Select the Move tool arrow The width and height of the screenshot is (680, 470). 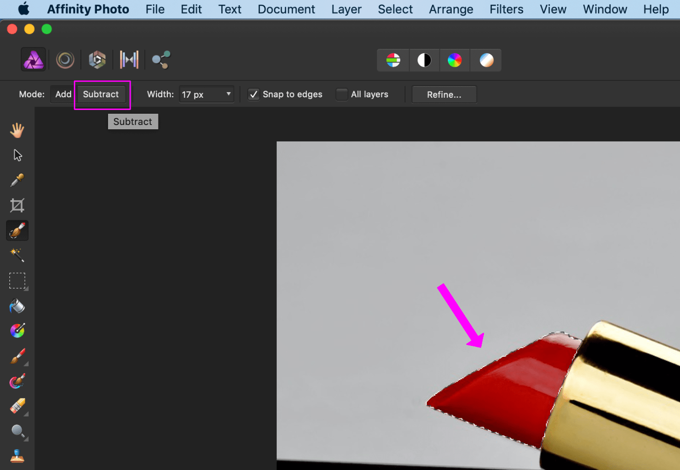coord(17,156)
